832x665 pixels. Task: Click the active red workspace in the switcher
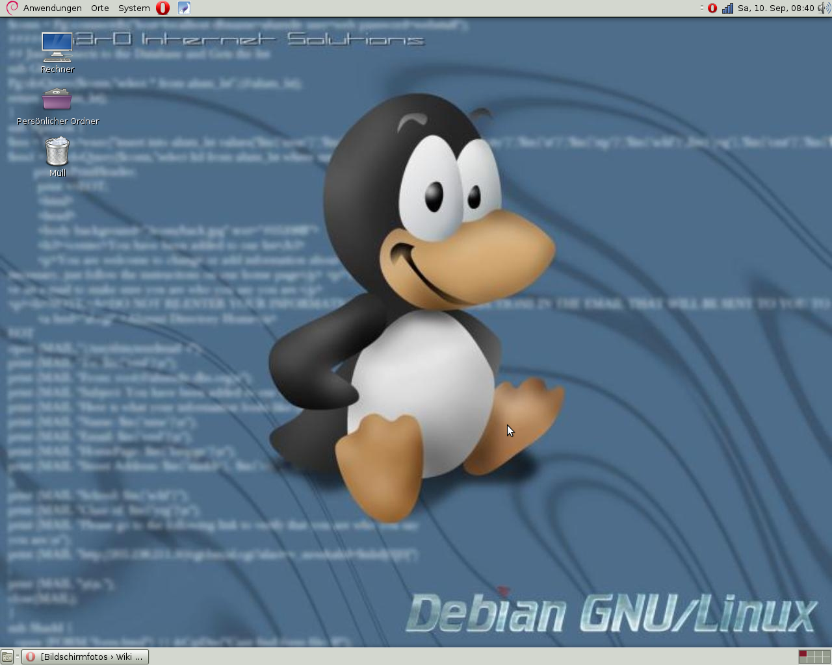pos(803,653)
